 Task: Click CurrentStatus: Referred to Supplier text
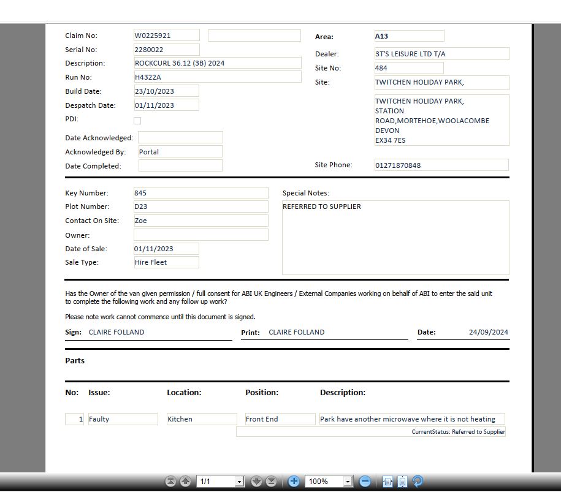click(x=459, y=431)
